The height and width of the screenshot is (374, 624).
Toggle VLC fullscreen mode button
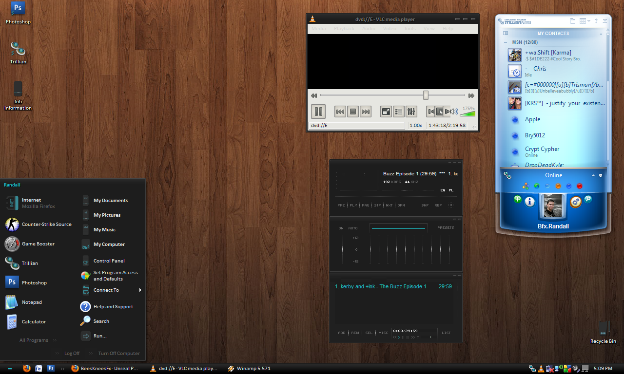[386, 112]
